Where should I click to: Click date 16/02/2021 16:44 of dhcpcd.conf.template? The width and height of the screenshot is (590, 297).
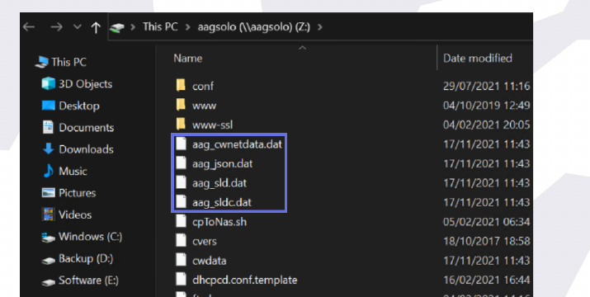pos(487,280)
